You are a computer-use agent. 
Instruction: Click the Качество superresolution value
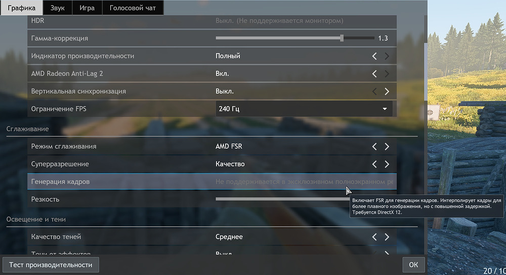[x=230, y=164]
